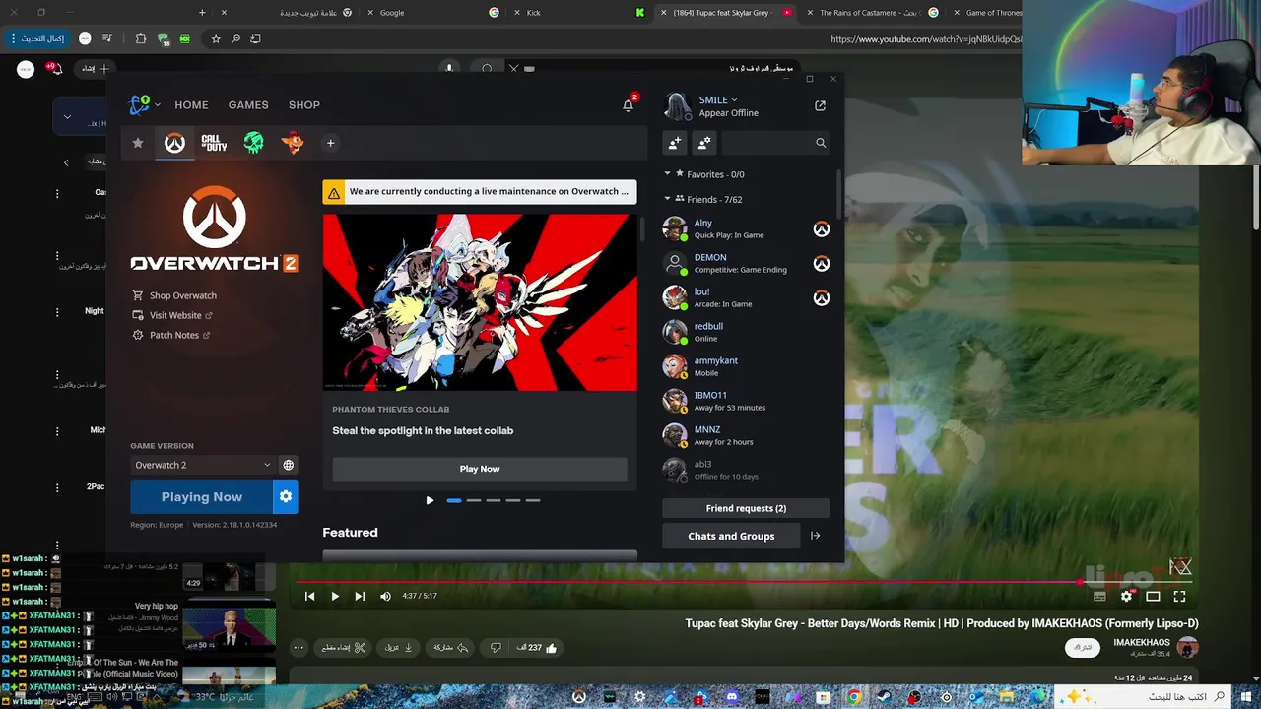Viewport: 1261px width, 709px height.
Task: Add a game with the plus icon
Action: click(x=331, y=143)
